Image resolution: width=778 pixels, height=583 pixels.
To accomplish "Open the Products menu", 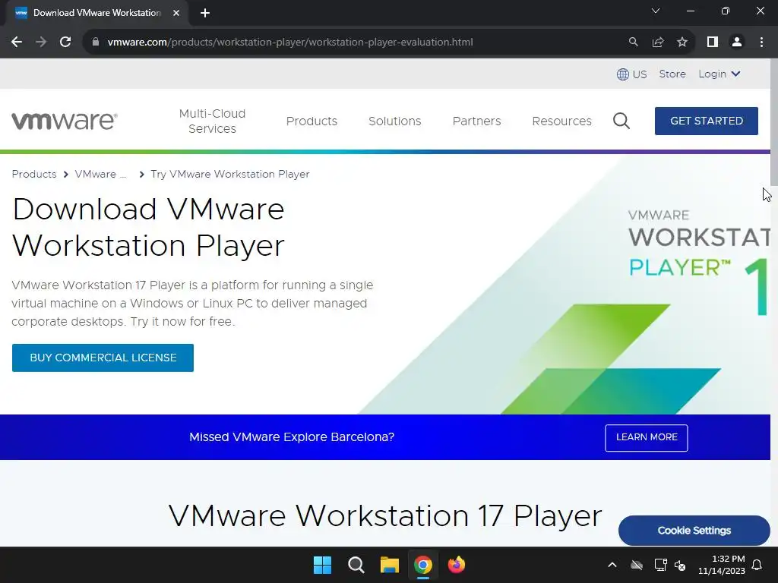I will point(312,121).
